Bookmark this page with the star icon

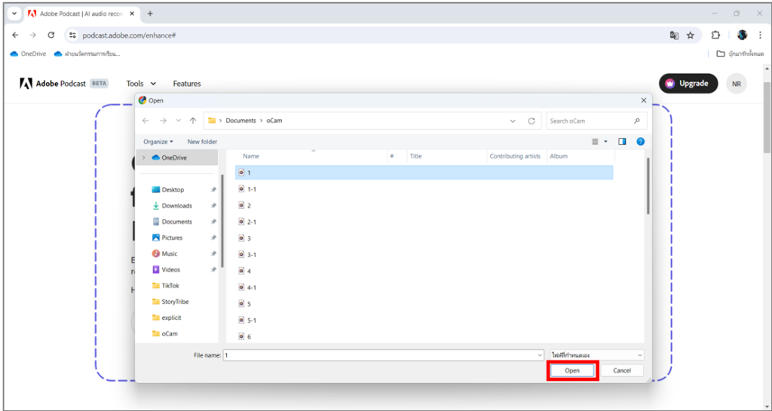click(690, 35)
